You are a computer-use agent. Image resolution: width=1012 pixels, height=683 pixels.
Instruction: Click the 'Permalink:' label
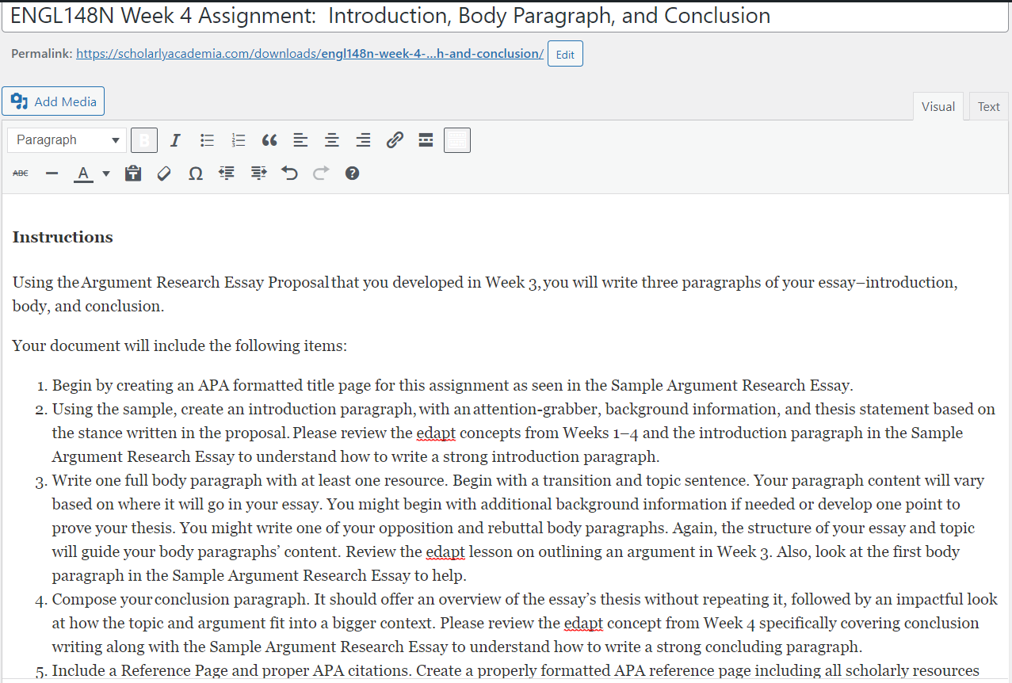tap(42, 54)
